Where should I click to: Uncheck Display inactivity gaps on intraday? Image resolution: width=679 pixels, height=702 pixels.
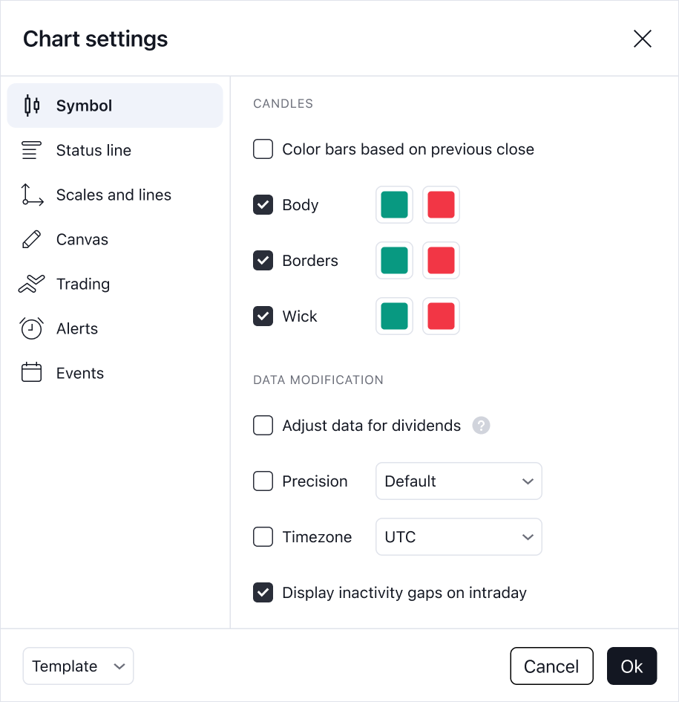(263, 593)
